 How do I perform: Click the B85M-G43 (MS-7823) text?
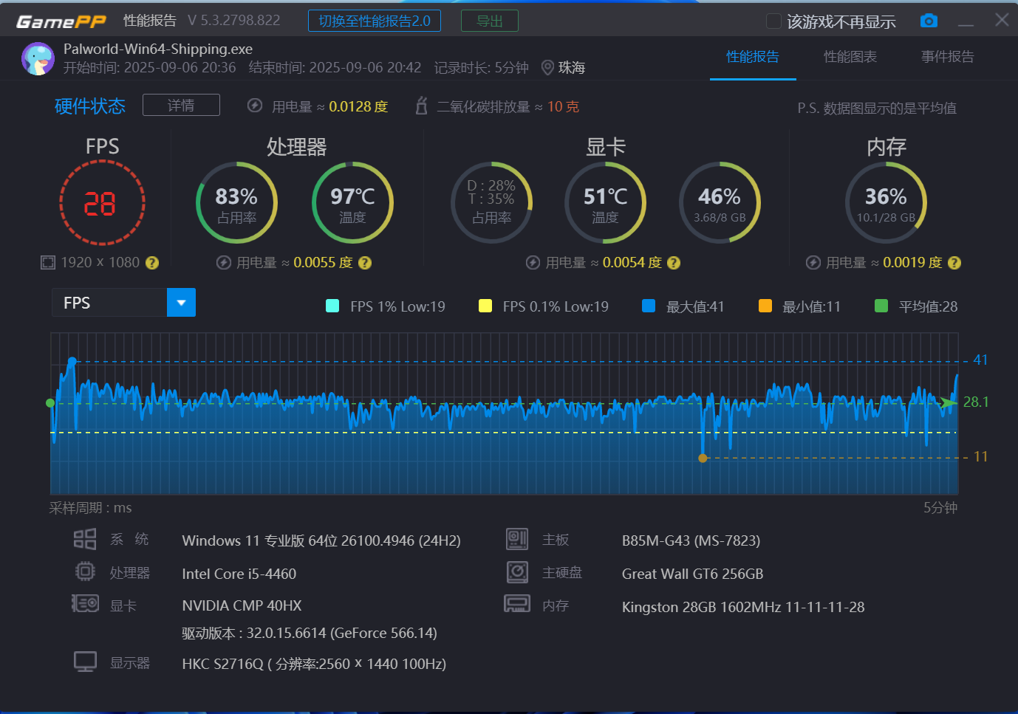(691, 540)
